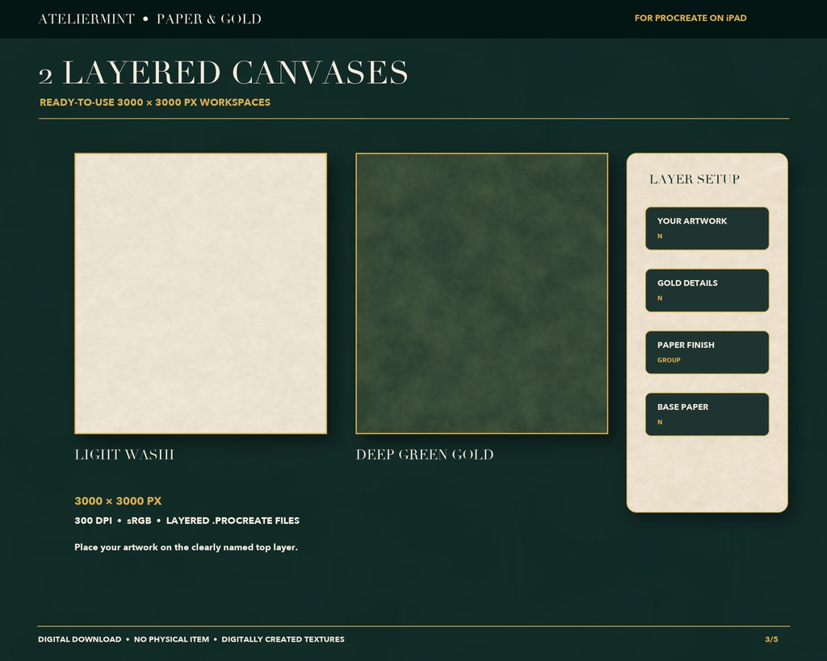Choose the BASE PAPER layer card
This screenshot has width=827, height=661.
click(707, 414)
